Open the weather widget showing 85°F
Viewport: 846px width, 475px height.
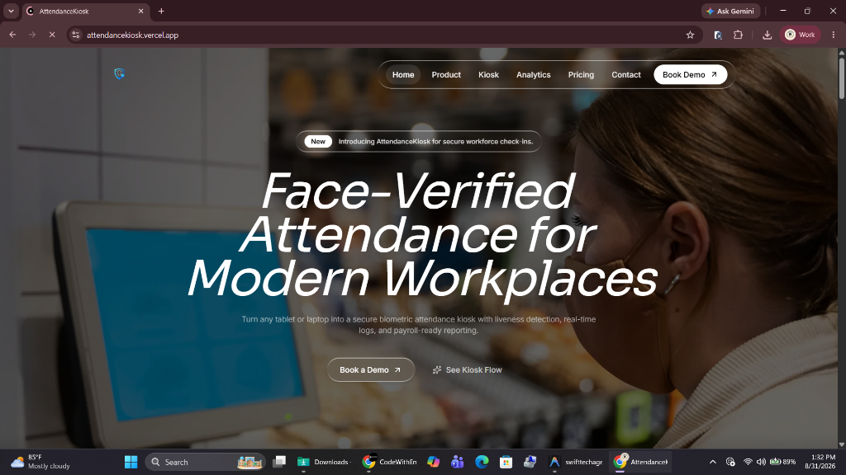click(41, 462)
